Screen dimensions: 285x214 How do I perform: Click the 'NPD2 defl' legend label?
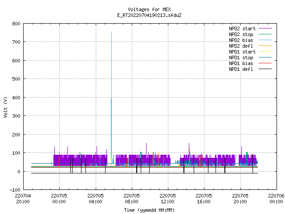pos(241,46)
